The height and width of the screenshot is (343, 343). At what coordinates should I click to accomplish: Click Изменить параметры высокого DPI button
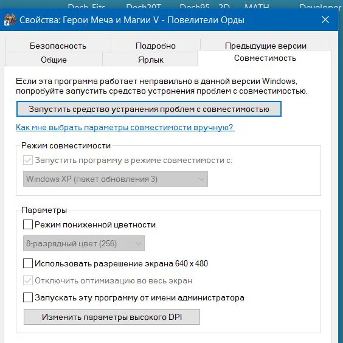click(x=112, y=317)
